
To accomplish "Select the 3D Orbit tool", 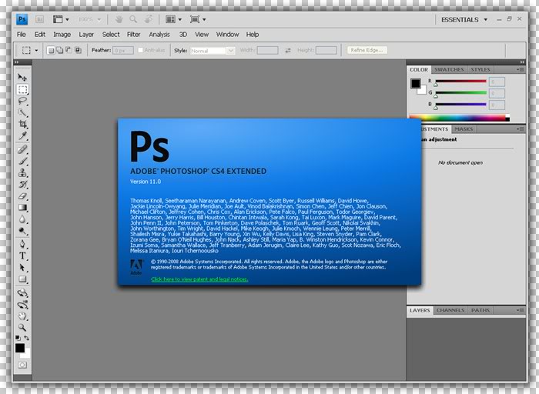I will point(22,305).
